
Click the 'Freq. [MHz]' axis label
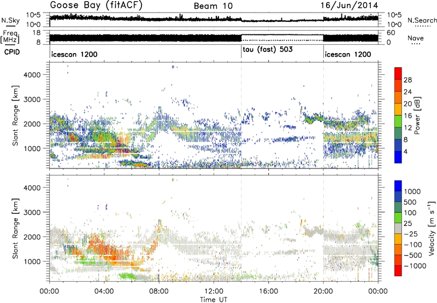(x=10, y=37)
